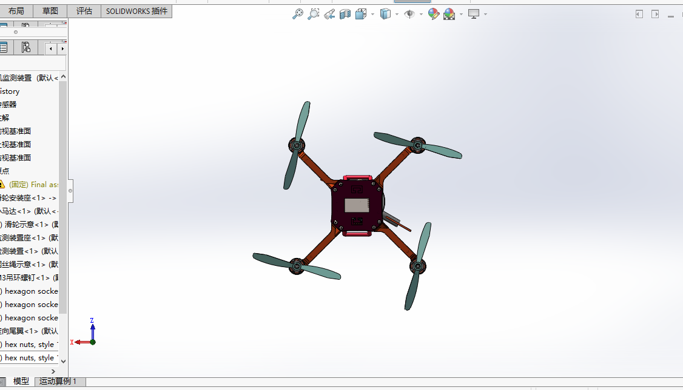Switch to the 模型 bottom tab
Screen dimensions: 683x390
21,382
